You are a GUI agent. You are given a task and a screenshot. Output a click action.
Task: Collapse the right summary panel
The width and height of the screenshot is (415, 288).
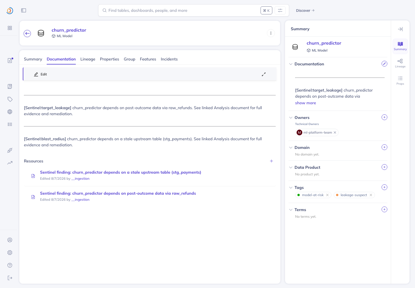point(400,29)
